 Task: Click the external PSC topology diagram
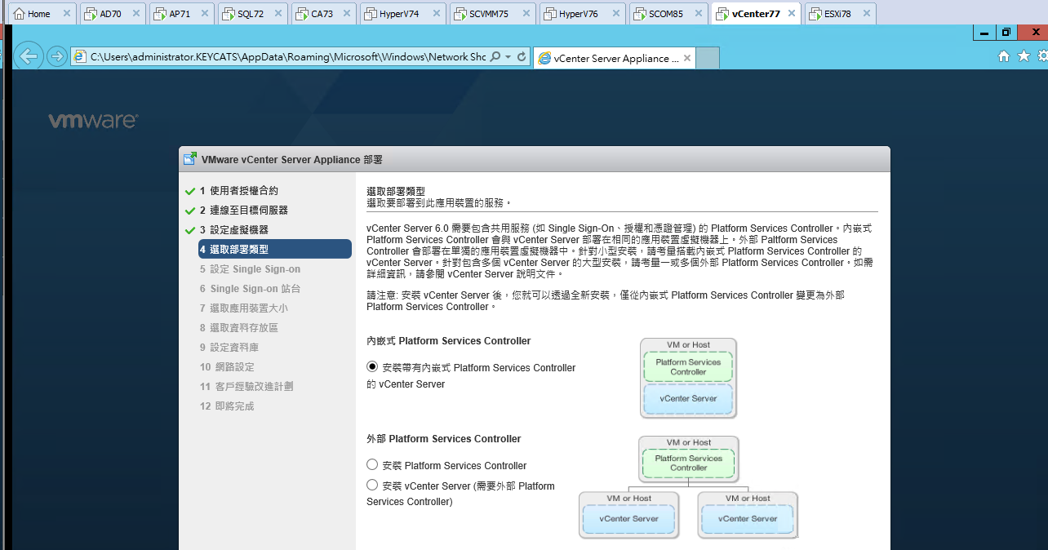[x=689, y=487]
